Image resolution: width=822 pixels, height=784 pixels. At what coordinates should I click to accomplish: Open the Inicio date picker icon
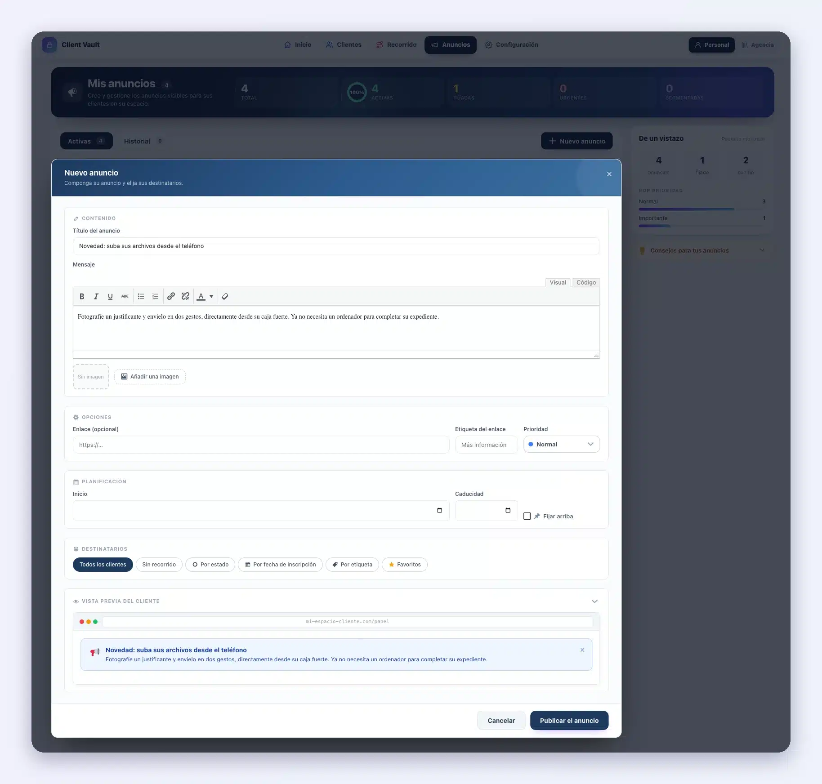tap(439, 510)
